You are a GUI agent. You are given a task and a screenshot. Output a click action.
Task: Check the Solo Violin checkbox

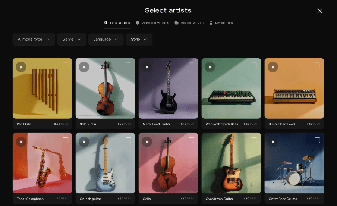point(128,65)
